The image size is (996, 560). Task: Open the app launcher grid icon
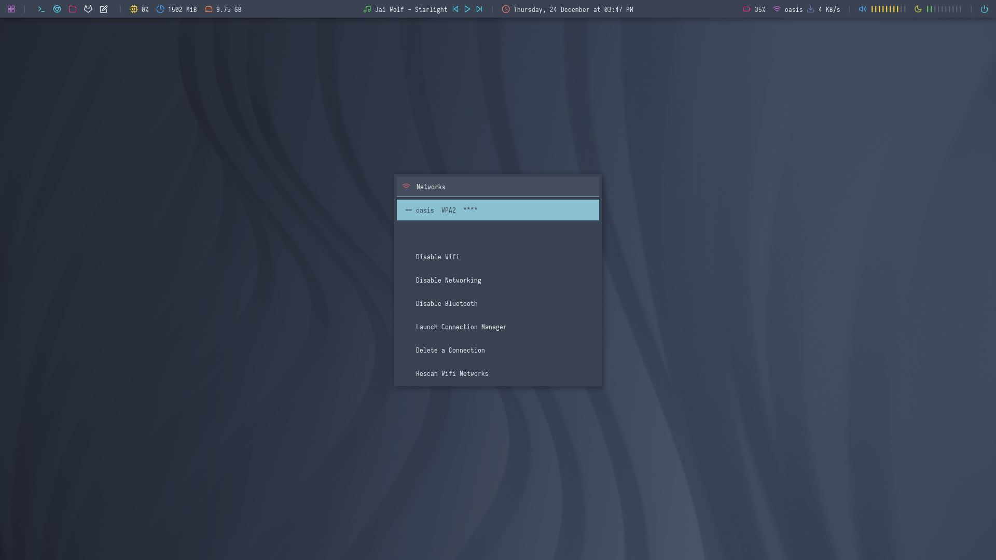[x=11, y=9]
